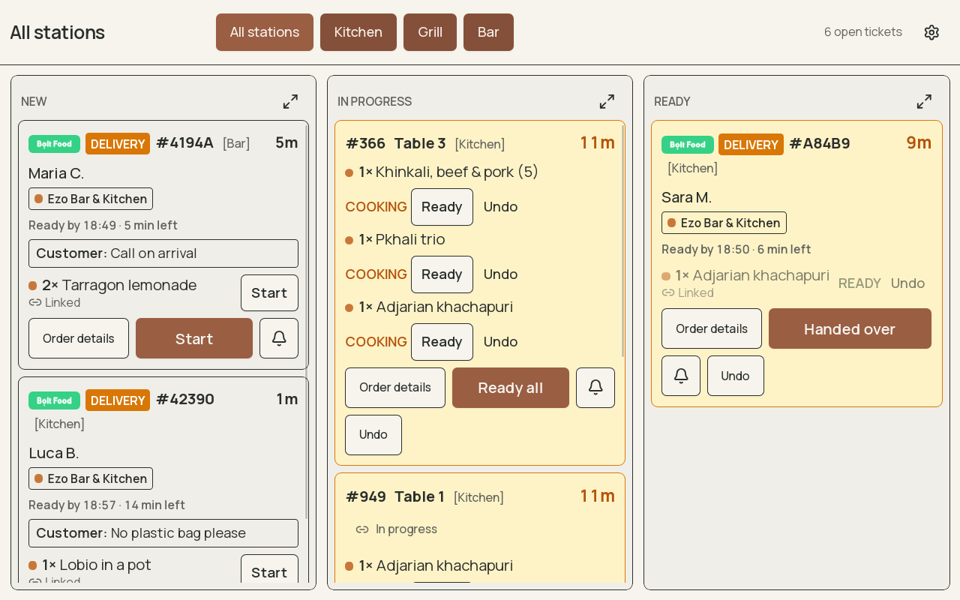Screen dimensions: 960x600
Task: Ring the bell on ticket #4194A
Action: pos(279,338)
